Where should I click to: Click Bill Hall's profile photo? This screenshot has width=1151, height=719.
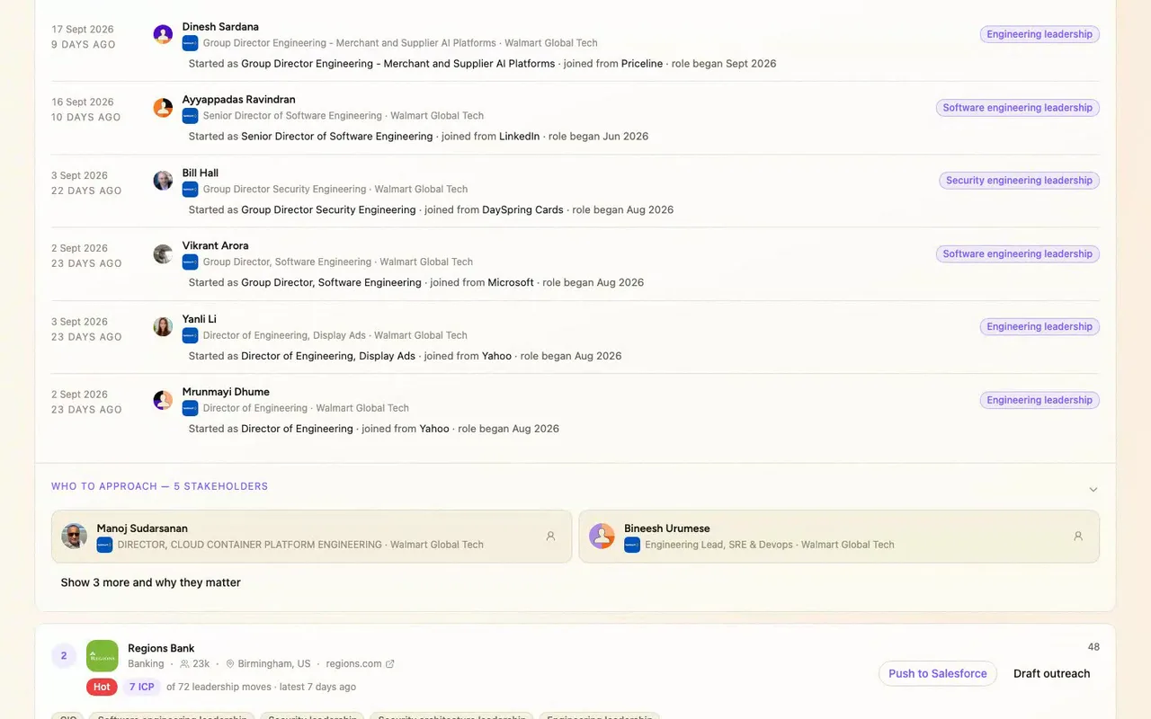[163, 181]
